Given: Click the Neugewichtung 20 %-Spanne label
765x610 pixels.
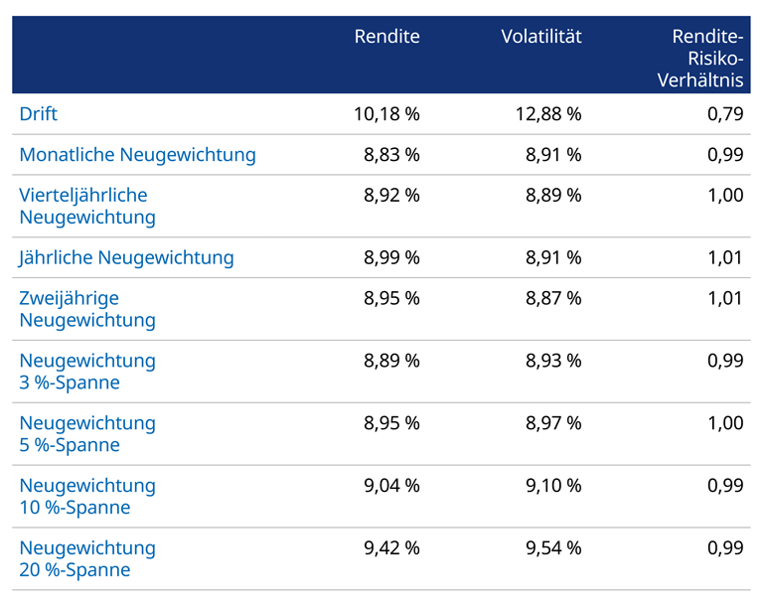Looking at the screenshot, I should 87,558.
